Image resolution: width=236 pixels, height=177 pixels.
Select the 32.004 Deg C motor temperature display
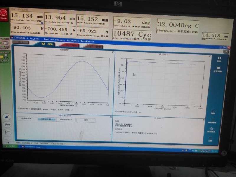[178, 27]
